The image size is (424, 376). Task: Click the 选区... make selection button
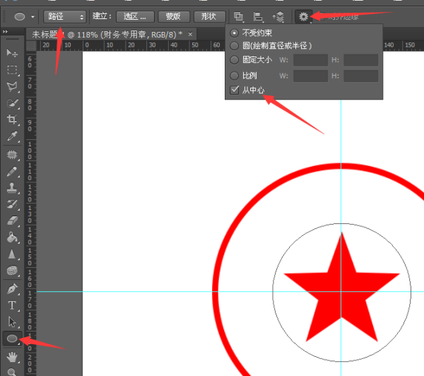point(135,17)
